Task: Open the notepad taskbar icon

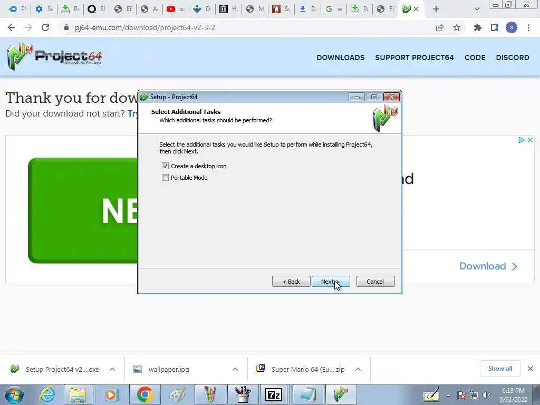Action: 307,394
